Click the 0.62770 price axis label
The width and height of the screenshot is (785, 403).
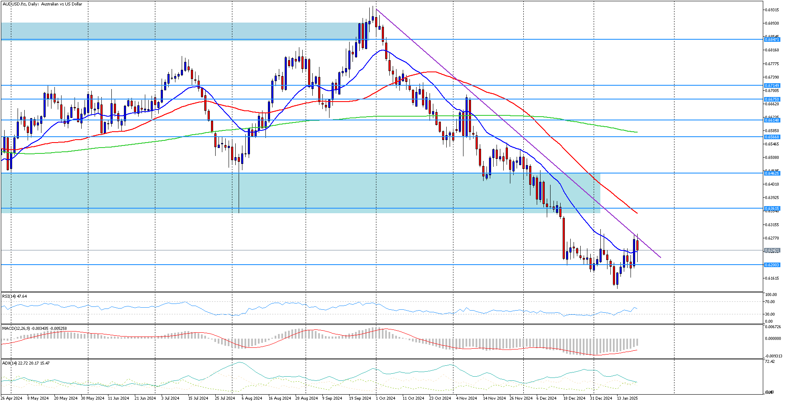click(x=772, y=238)
